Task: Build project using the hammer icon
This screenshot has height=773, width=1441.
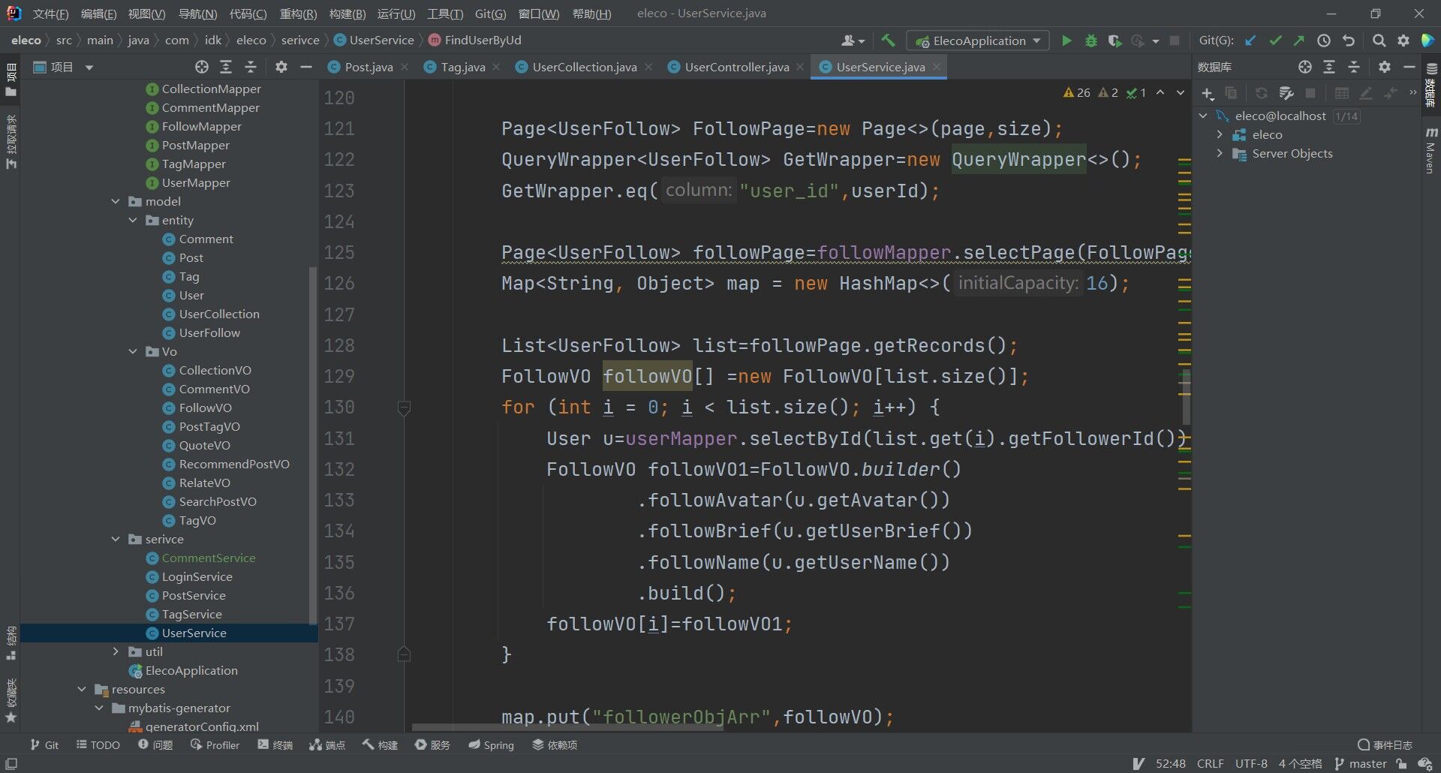Action: pyautogui.click(x=888, y=41)
